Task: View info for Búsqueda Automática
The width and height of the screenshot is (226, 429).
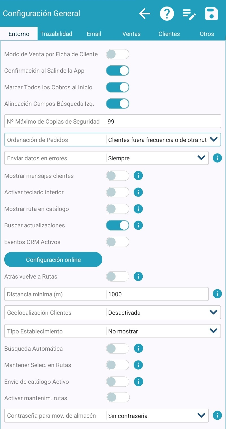Action: point(138,348)
